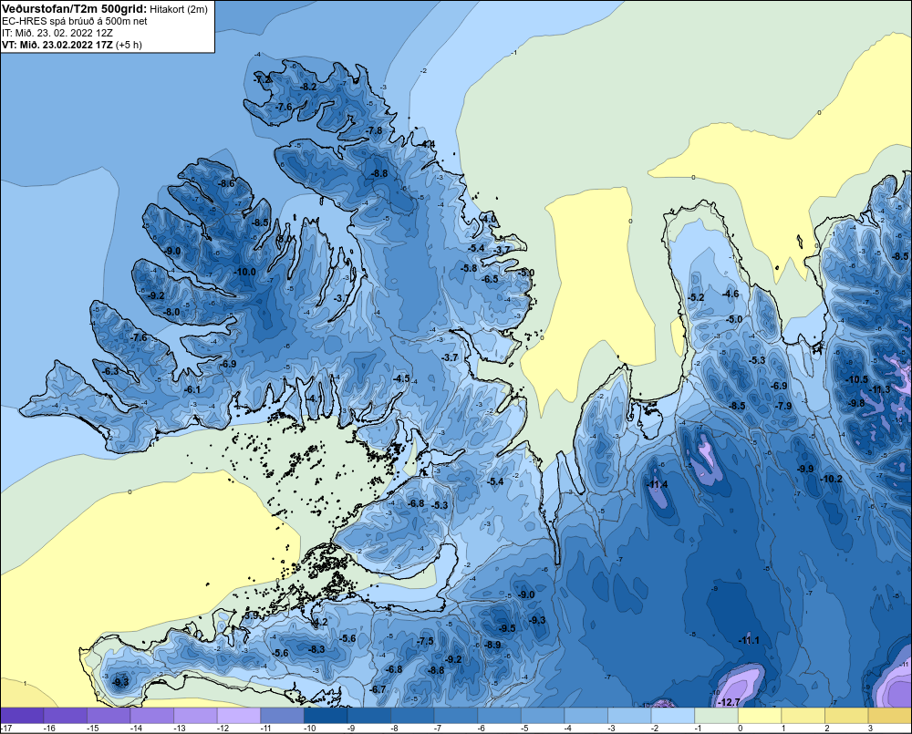Click the -6.5 temperature label
The image size is (912, 734).
[491, 279]
